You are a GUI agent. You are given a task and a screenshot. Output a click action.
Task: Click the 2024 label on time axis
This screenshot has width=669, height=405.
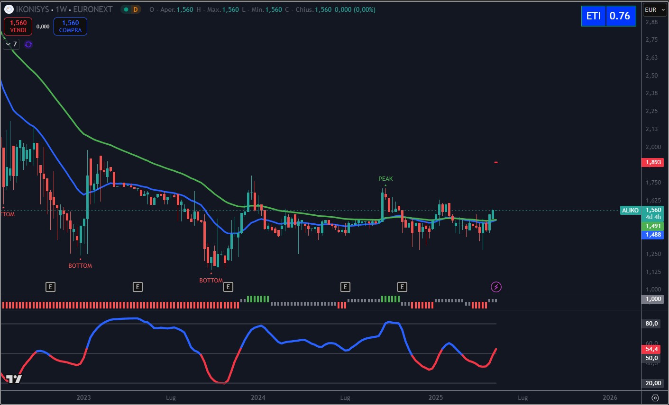click(258, 397)
